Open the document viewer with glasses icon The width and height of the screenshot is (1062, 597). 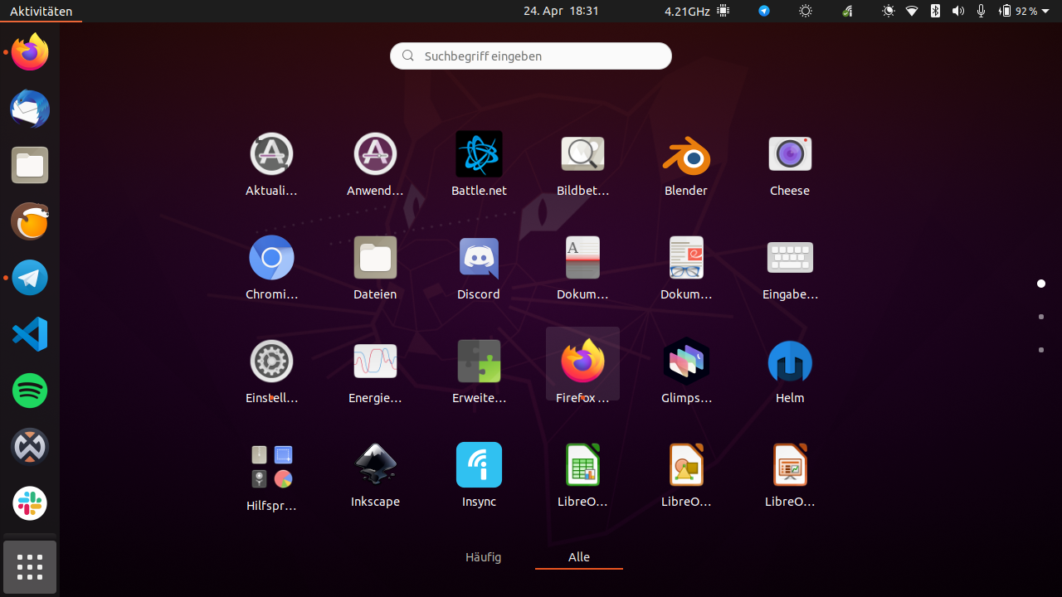pos(686,267)
